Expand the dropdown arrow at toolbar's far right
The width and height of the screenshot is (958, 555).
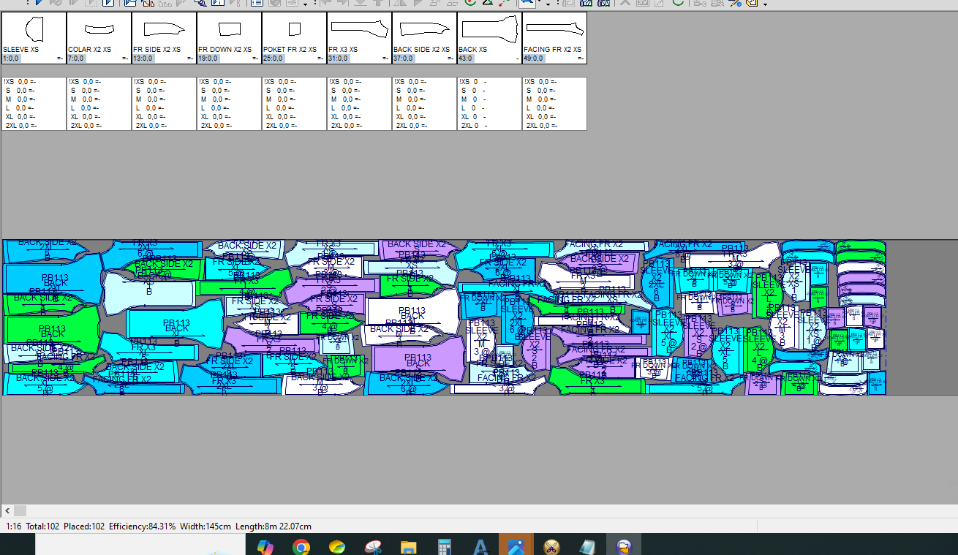coord(765,4)
